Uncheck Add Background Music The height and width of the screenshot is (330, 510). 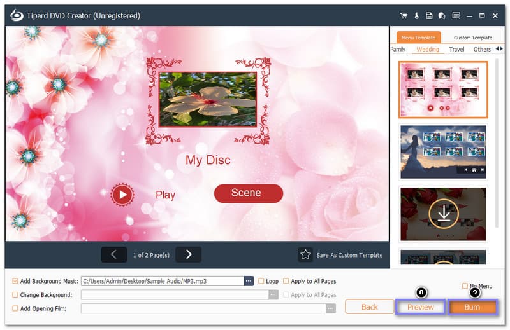point(15,281)
